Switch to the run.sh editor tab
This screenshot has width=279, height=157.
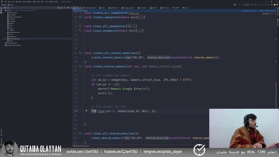tap(185, 8)
